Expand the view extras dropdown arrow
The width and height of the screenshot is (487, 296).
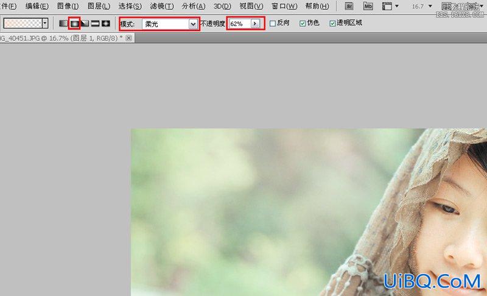397,6
